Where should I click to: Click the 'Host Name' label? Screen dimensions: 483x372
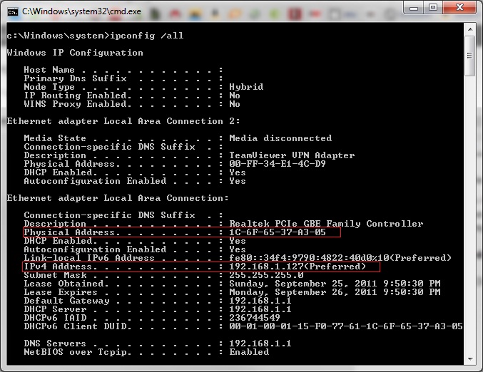tap(49, 70)
